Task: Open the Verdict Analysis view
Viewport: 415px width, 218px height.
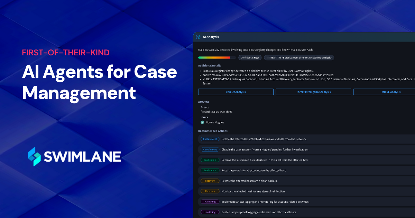Action: [236, 92]
